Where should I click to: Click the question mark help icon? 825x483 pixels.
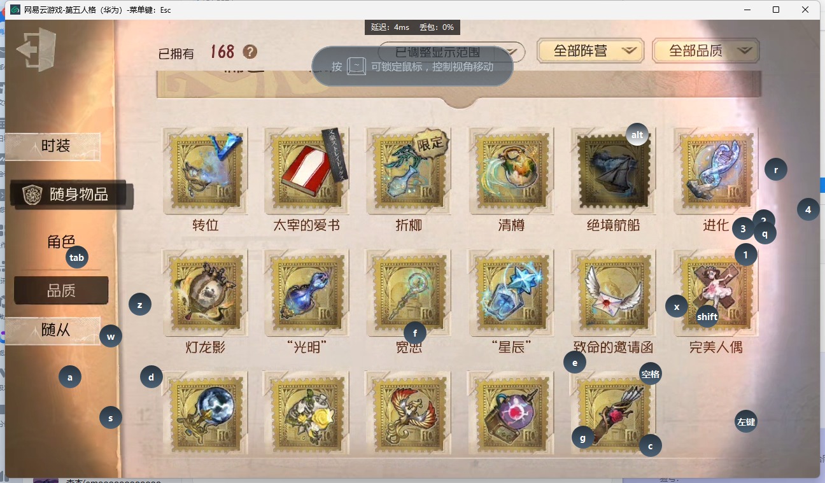pyautogui.click(x=250, y=52)
